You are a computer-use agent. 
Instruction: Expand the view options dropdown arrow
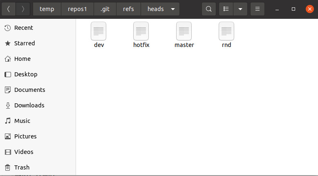pyautogui.click(x=240, y=9)
